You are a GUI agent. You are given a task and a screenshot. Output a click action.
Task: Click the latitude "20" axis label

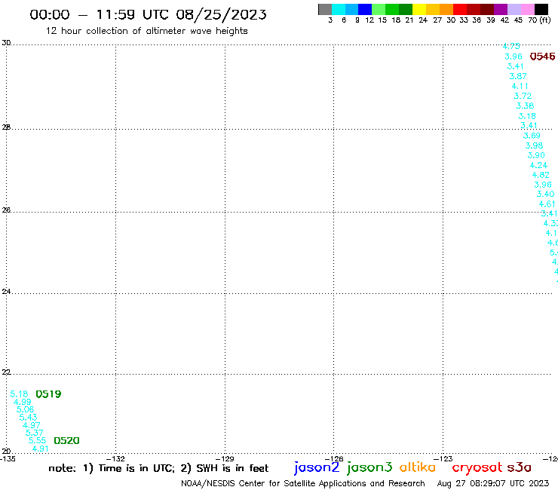point(6,452)
